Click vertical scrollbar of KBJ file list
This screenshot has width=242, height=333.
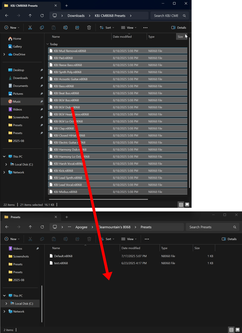[x=190, y=112]
